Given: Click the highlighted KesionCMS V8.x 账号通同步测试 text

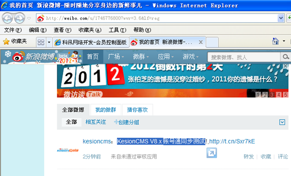Looking at the screenshot, I should [161, 141].
